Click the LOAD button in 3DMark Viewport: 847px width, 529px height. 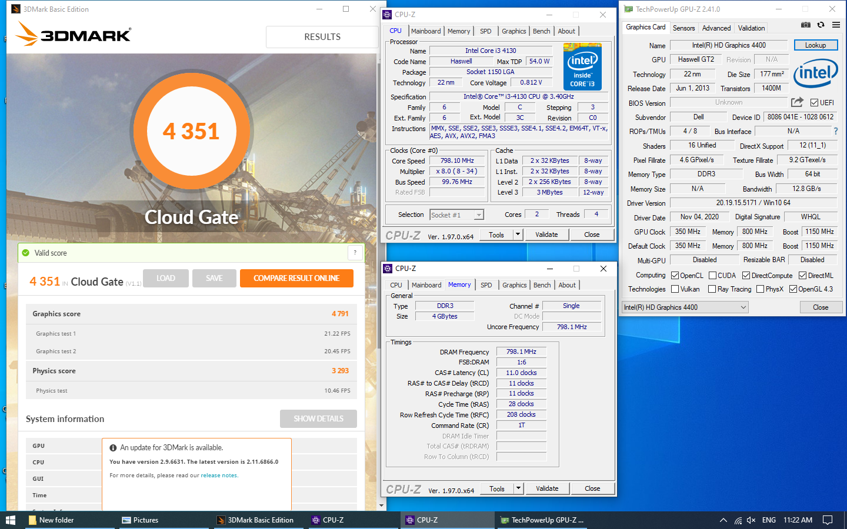(166, 278)
